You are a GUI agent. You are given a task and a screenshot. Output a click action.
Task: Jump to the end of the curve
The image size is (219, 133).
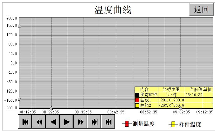pos(95,122)
